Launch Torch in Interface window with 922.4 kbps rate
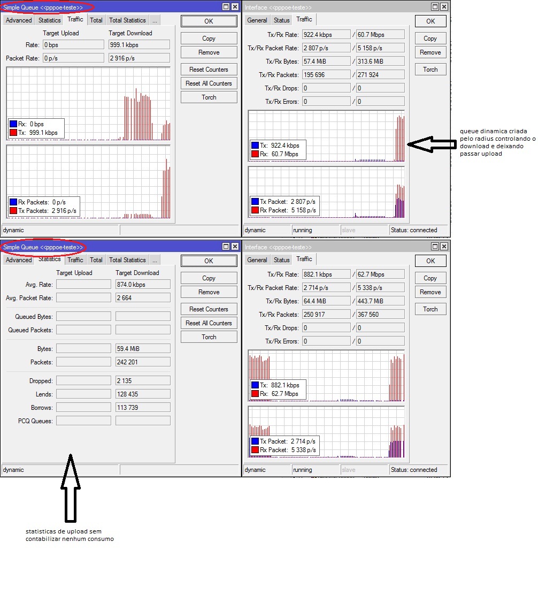The height and width of the screenshot is (603, 538). pyautogui.click(x=431, y=70)
